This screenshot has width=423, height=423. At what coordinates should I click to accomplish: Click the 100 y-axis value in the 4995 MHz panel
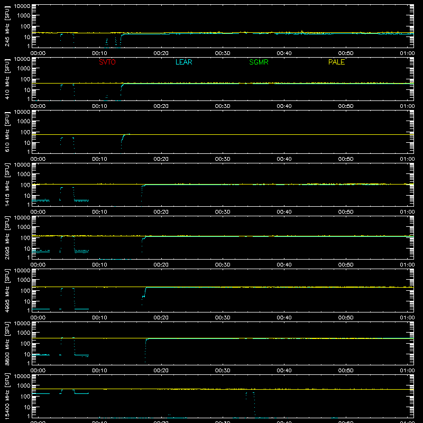click(25, 291)
